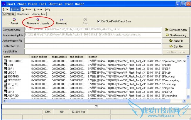191x120 pixels.
Task: Disable the RECOVERY partition checkbox
Action: click(5, 80)
